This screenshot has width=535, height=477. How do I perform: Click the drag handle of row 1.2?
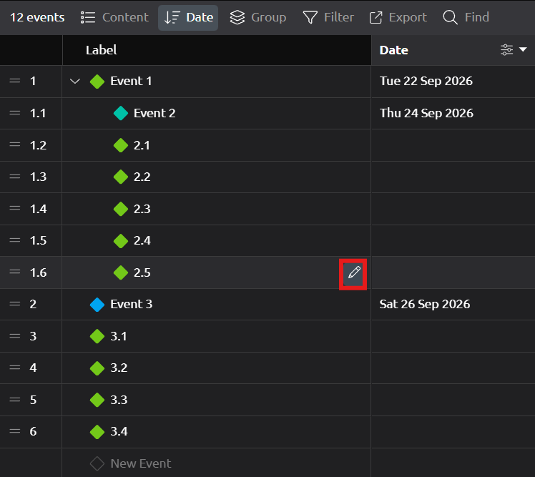click(x=15, y=144)
